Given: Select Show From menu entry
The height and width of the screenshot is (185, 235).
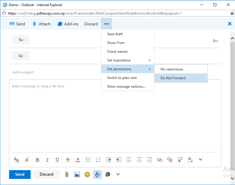Looking at the screenshot, I should (x=128, y=43).
